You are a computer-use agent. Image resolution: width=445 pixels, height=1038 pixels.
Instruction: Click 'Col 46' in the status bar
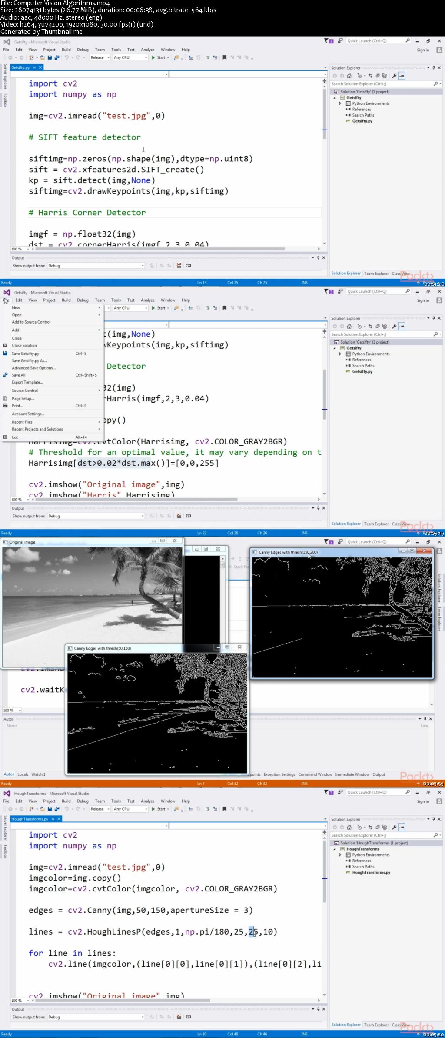[232, 1034]
